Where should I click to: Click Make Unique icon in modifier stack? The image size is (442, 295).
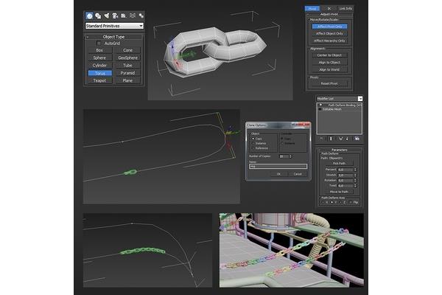point(340,139)
